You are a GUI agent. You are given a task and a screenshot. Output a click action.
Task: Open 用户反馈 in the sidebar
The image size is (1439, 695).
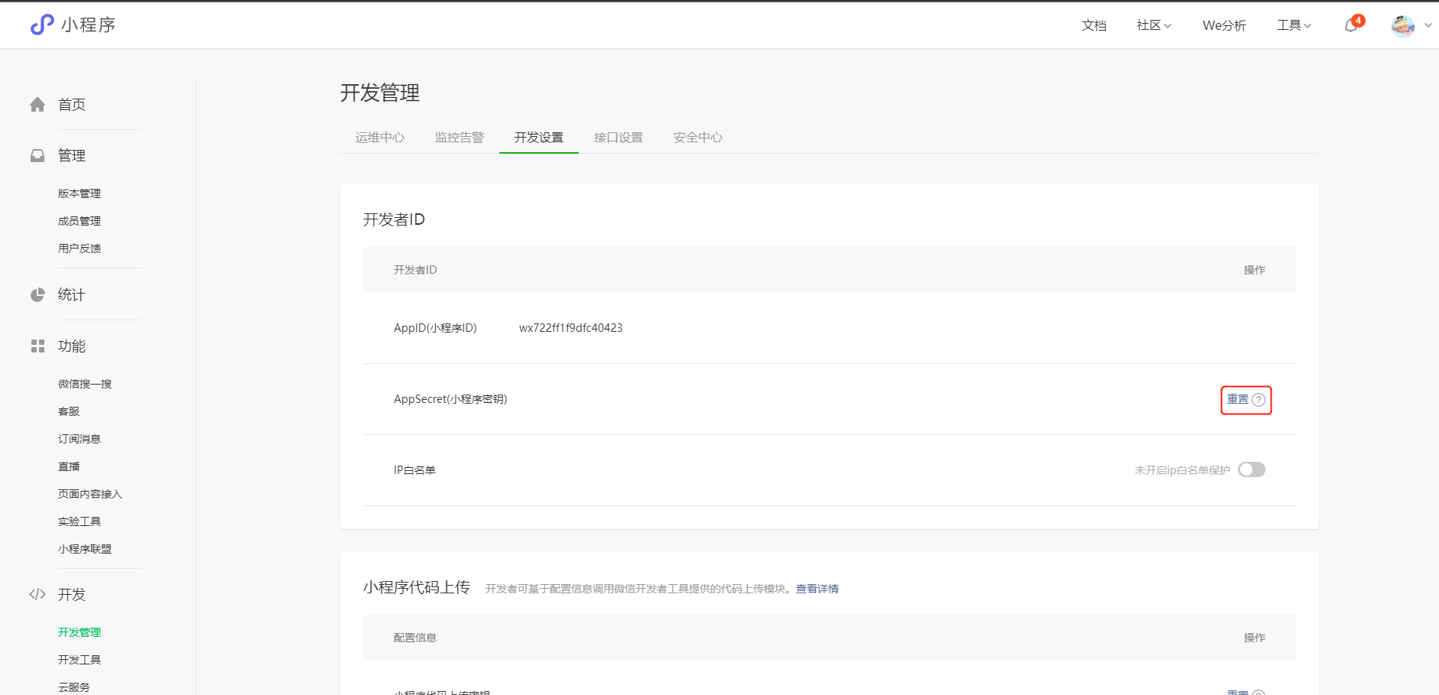(80, 248)
